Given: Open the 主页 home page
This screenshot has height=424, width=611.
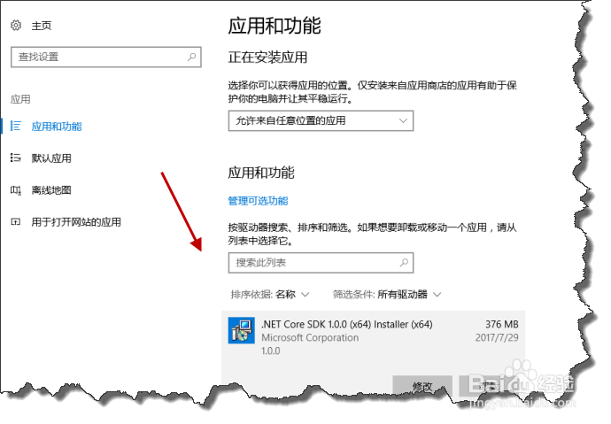Looking at the screenshot, I should 42,26.
